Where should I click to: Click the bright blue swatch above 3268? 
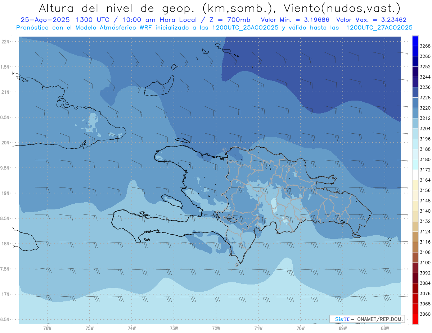pyautogui.click(x=415, y=41)
